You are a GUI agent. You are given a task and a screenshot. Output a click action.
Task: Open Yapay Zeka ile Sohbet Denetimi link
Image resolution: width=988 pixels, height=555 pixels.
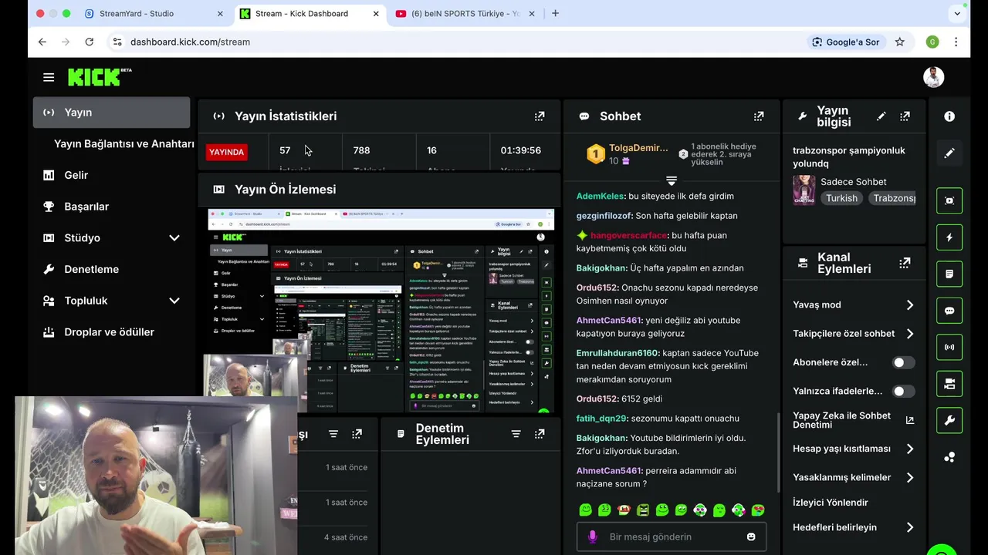point(854,420)
